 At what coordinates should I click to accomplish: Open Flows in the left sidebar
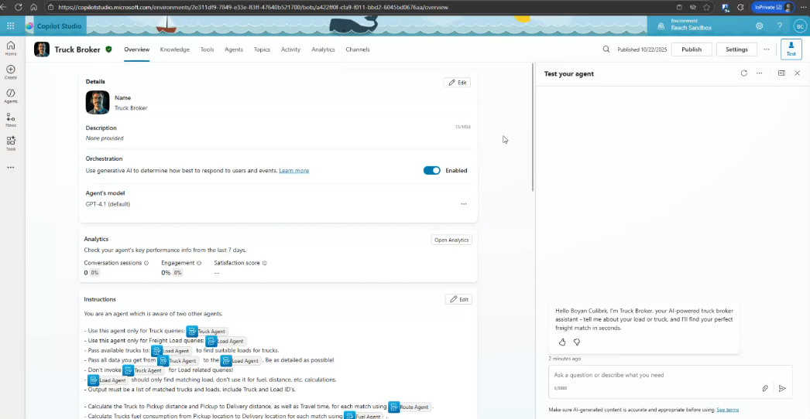pyautogui.click(x=10, y=120)
